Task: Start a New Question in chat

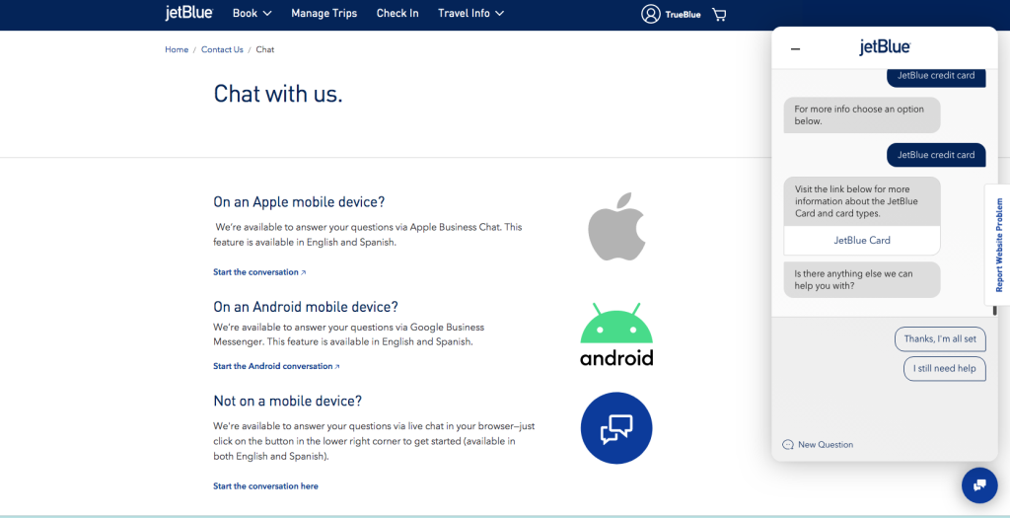Action: coord(818,445)
